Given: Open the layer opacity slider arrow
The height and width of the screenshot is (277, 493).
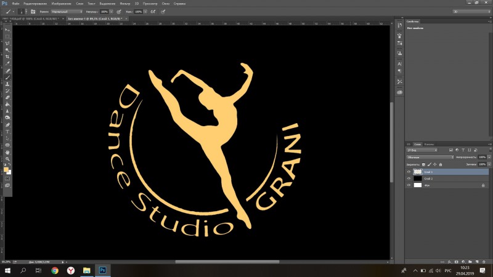Looking at the screenshot, I should point(489,157).
